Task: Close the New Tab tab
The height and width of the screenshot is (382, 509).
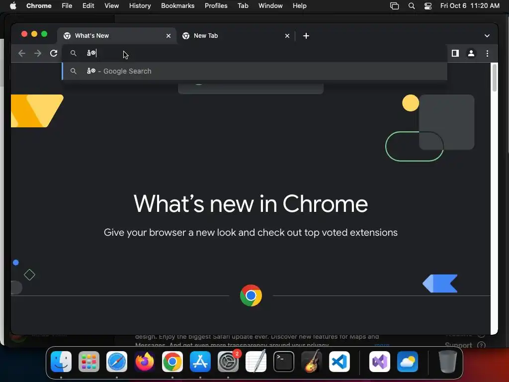Action: pyautogui.click(x=287, y=36)
